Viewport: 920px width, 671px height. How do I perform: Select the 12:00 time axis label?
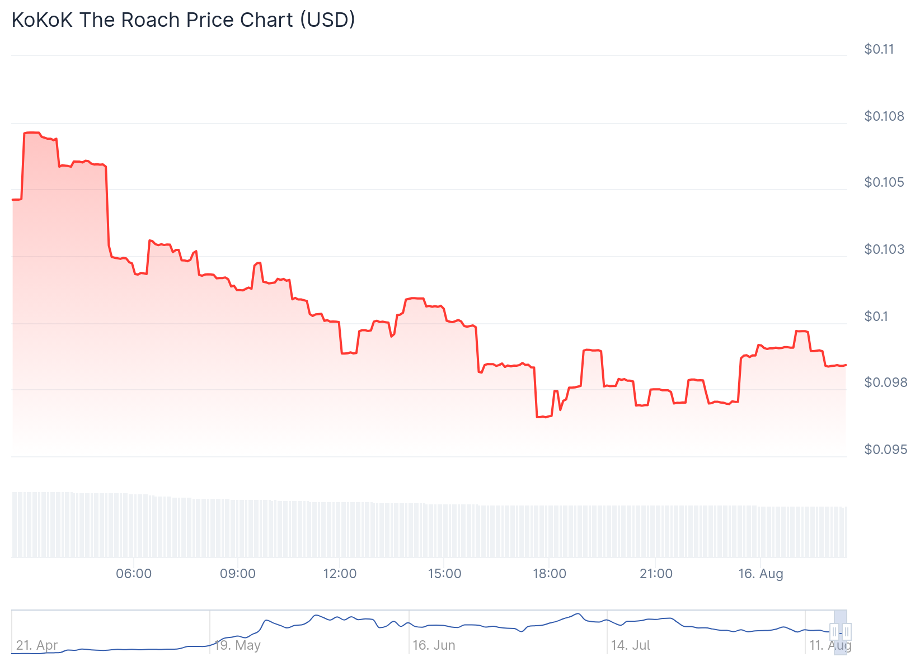click(x=340, y=574)
